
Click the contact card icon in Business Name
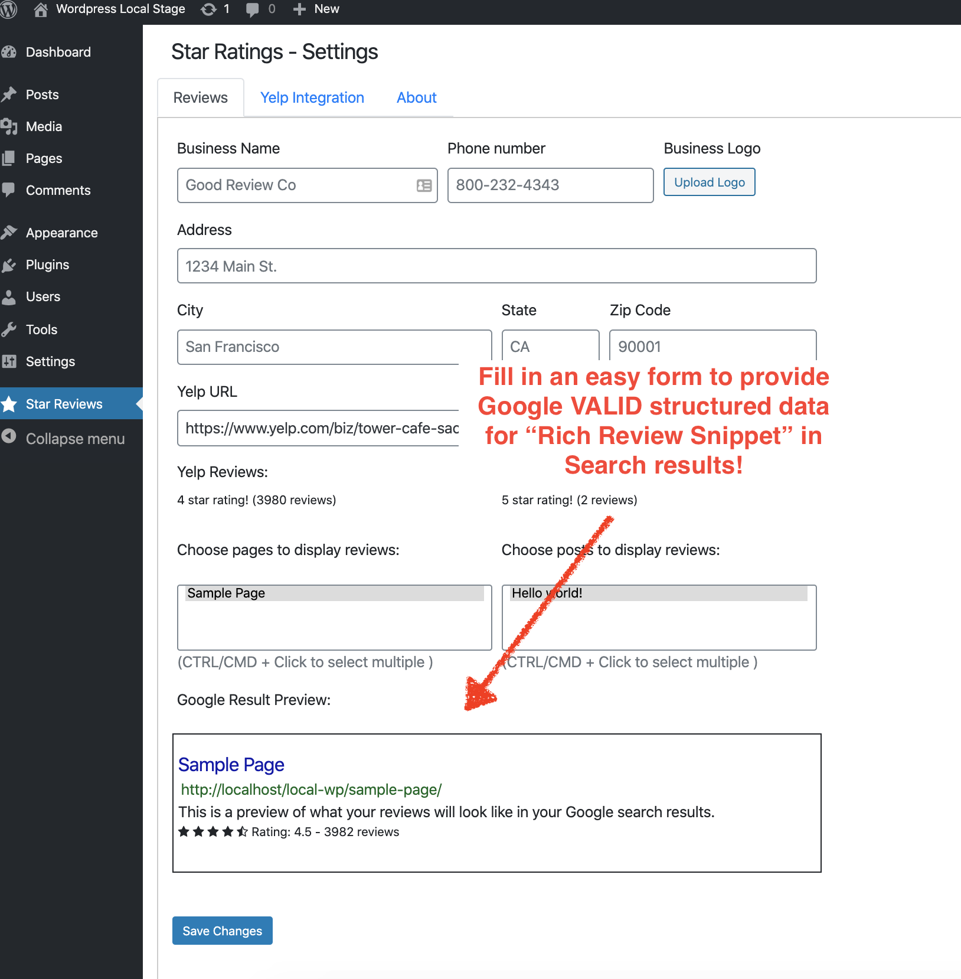[424, 185]
